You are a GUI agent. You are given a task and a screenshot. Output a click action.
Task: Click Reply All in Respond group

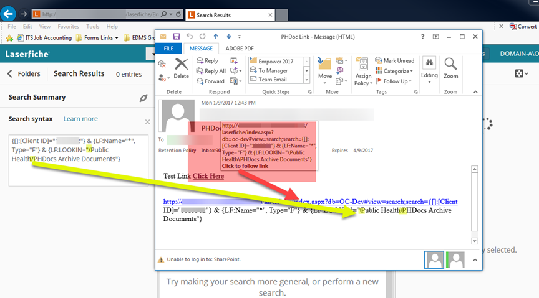coord(211,71)
